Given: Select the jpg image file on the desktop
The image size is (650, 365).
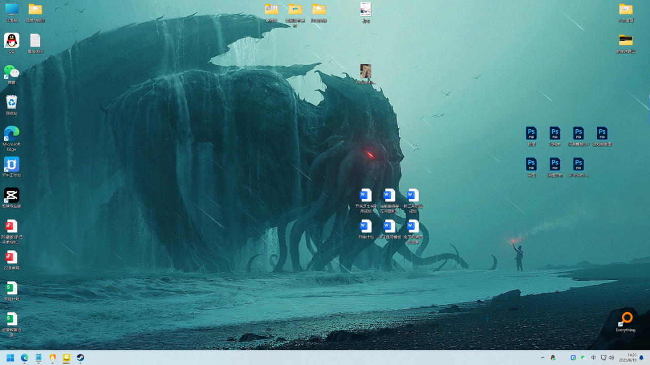Looking at the screenshot, I should click(x=366, y=13).
